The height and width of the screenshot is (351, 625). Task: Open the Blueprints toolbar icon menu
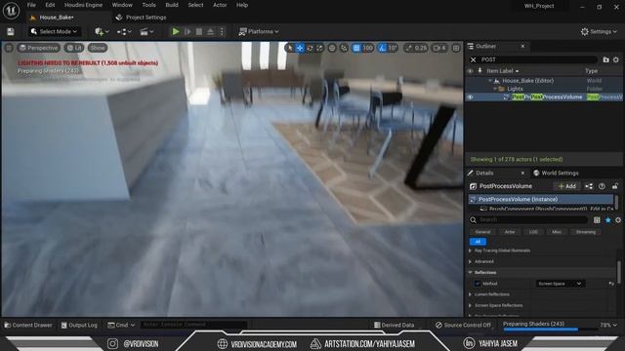[124, 31]
